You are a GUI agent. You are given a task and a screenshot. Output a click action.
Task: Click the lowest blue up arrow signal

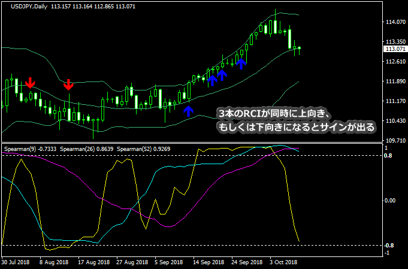coord(188,110)
